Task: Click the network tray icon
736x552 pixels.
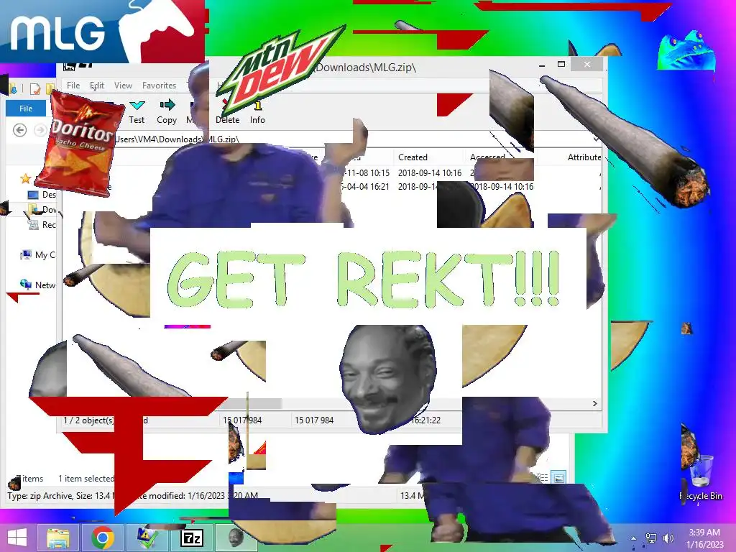Action: 651,538
